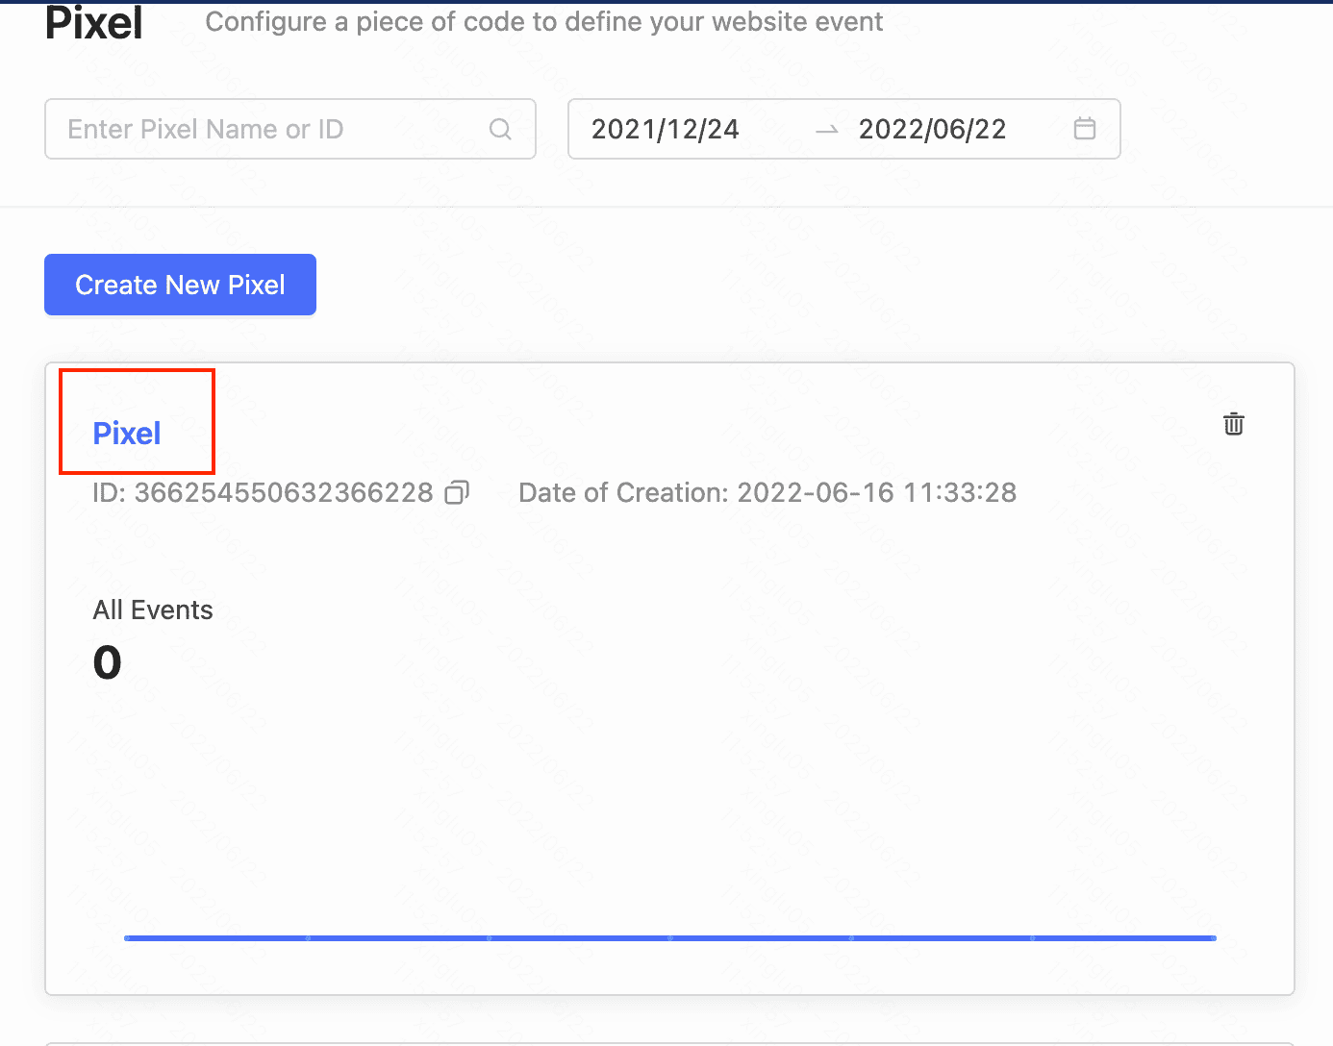The width and height of the screenshot is (1333, 1046).
Task: Click the right end of the events chart line
Action: point(1211,937)
